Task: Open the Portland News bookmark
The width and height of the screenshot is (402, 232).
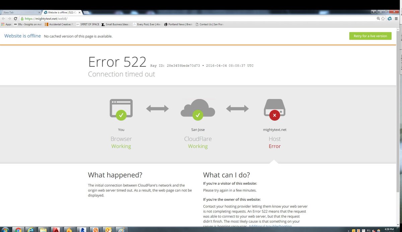Action: (x=179, y=24)
